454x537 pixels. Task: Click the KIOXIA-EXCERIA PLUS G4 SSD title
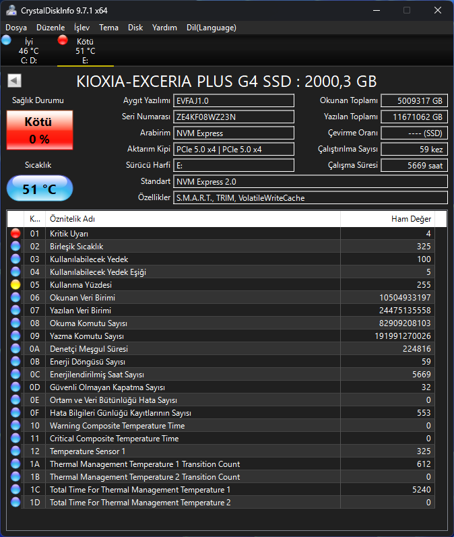226,82
